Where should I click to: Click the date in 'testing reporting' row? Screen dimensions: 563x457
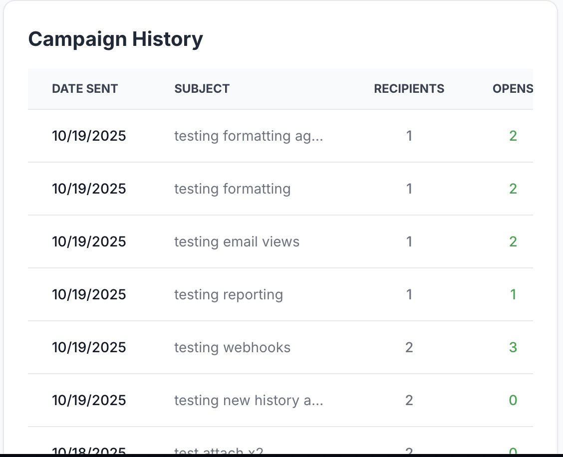tap(89, 295)
